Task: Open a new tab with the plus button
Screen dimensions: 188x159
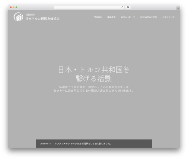Action: click(178, 8)
